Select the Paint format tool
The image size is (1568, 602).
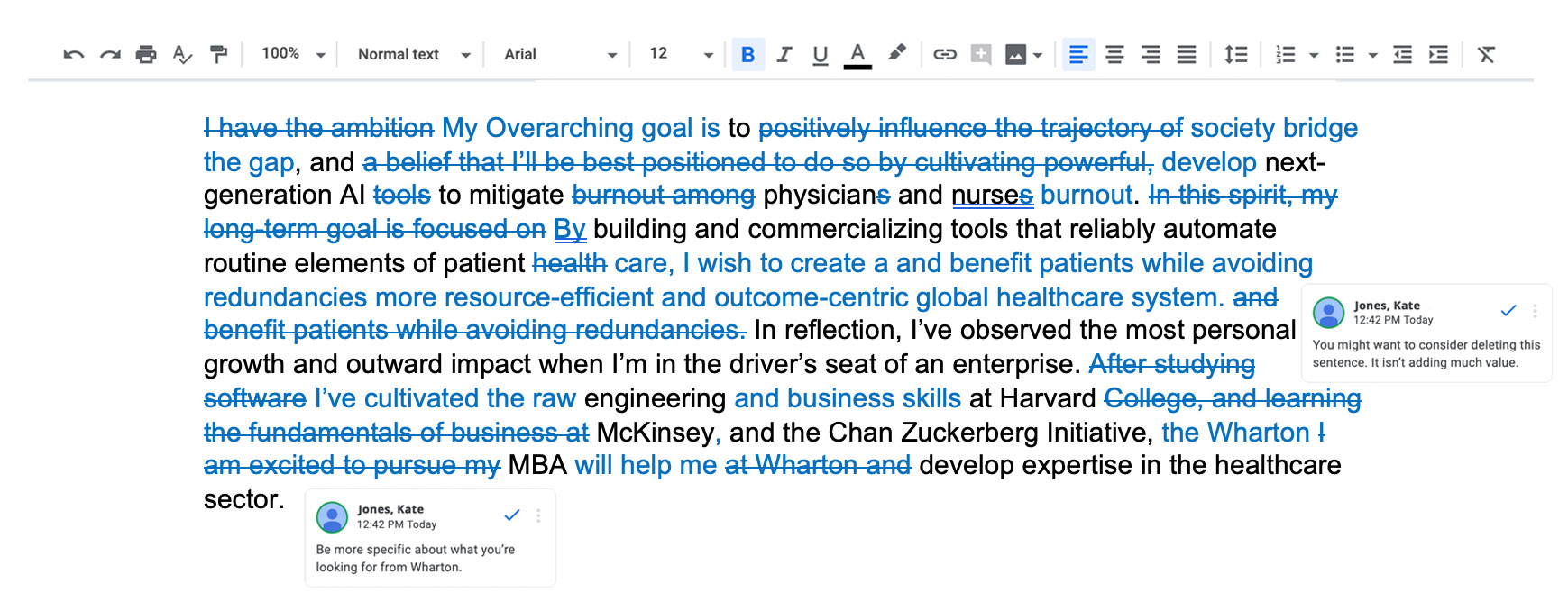pyautogui.click(x=218, y=55)
